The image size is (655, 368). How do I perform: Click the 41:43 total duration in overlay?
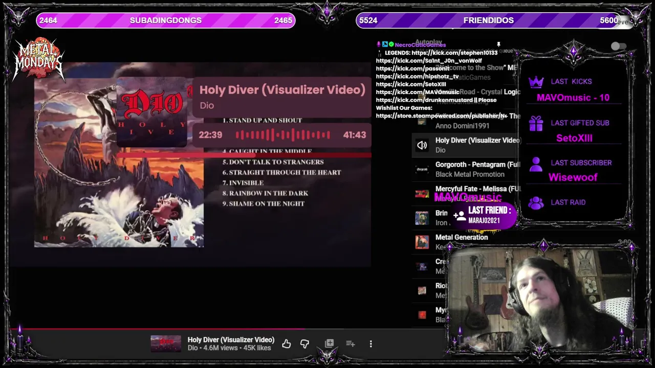[355, 135]
